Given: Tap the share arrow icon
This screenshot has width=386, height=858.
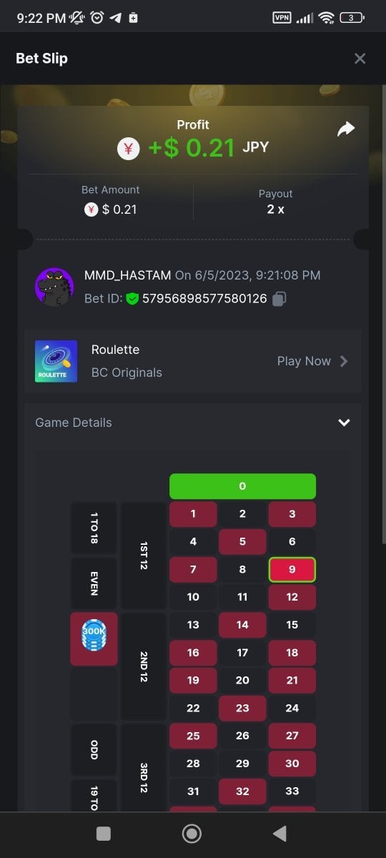Looking at the screenshot, I should (x=346, y=129).
